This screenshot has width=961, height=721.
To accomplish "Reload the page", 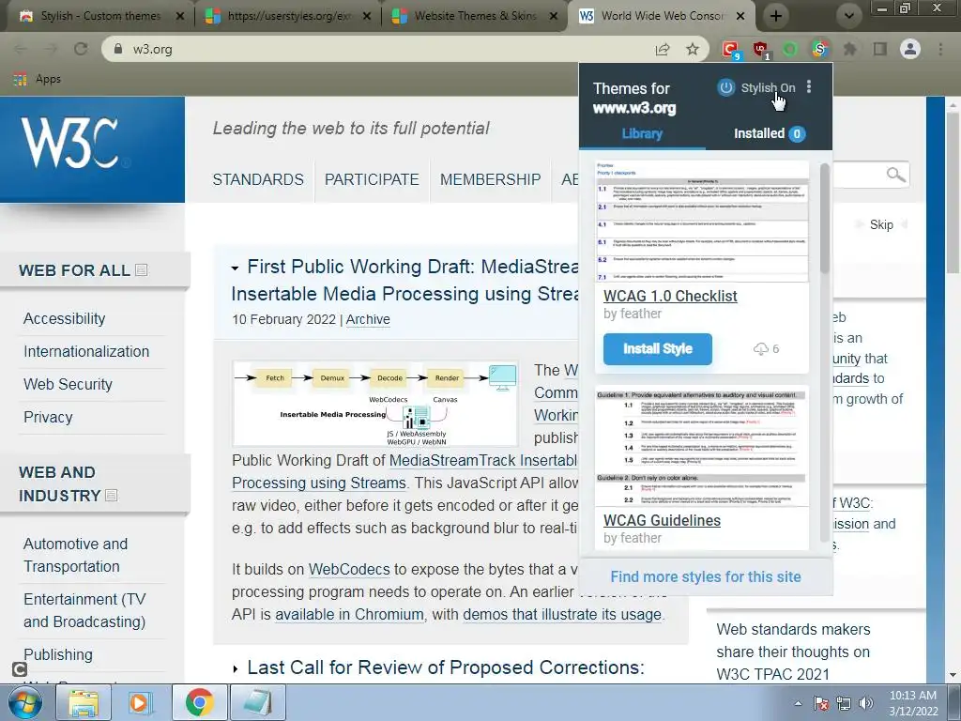I will pyautogui.click(x=81, y=49).
